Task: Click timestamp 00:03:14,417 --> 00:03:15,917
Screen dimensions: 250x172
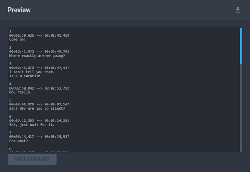Action: pyautogui.click(x=39, y=137)
